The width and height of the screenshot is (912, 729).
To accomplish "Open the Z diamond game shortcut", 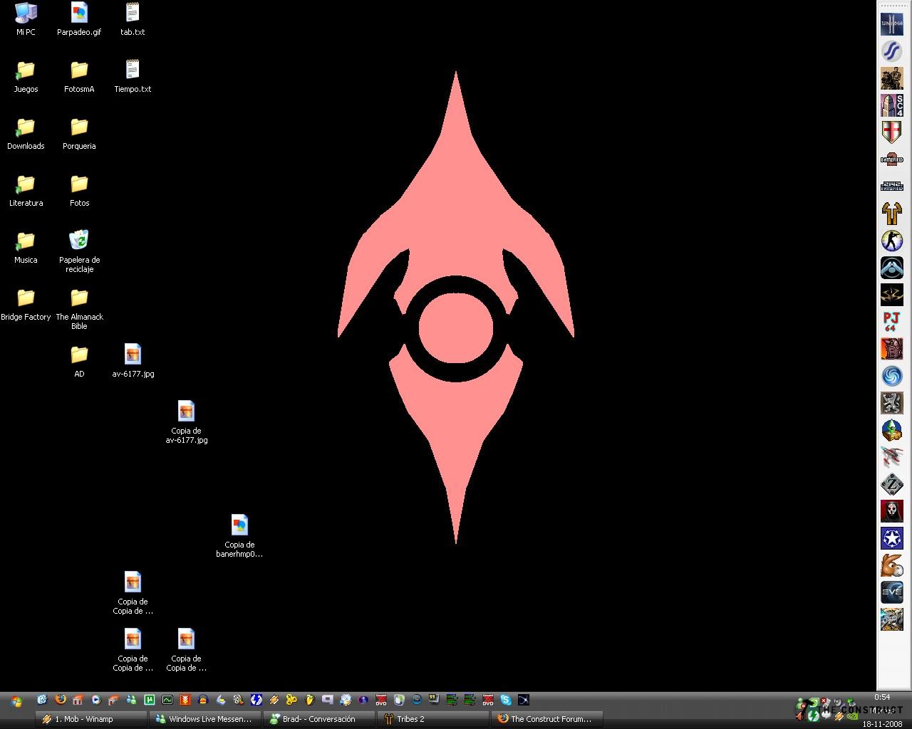I will tap(891, 484).
